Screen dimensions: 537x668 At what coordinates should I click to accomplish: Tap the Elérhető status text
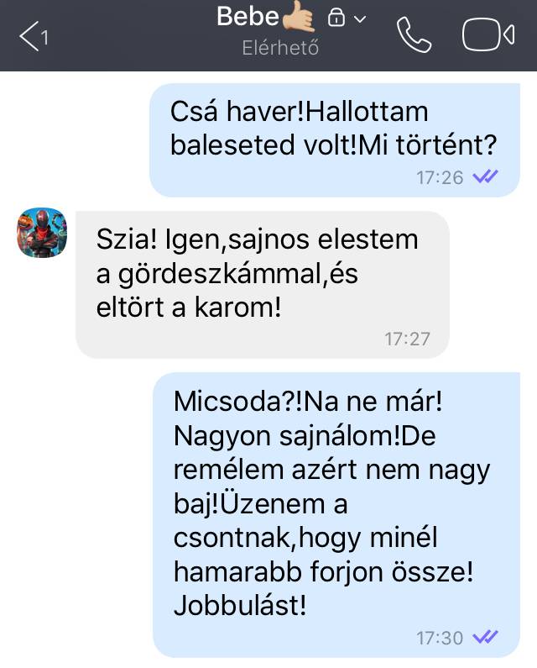point(280,48)
